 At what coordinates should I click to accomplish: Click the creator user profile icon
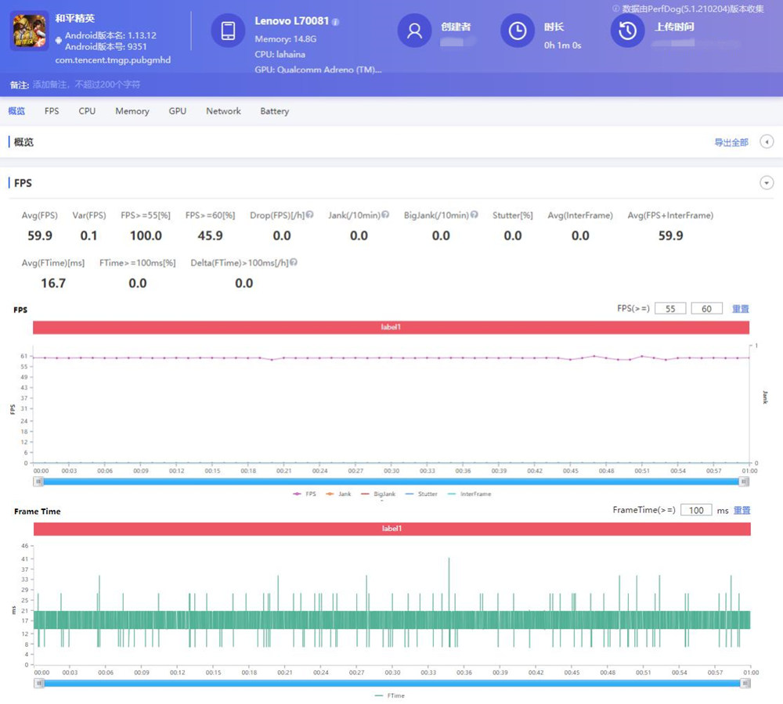414,31
